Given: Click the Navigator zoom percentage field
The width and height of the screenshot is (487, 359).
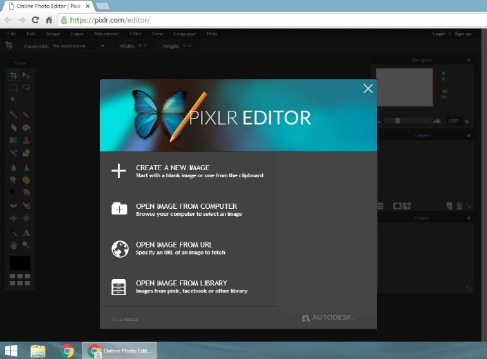Looking at the screenshot, I should pos(454,121).
